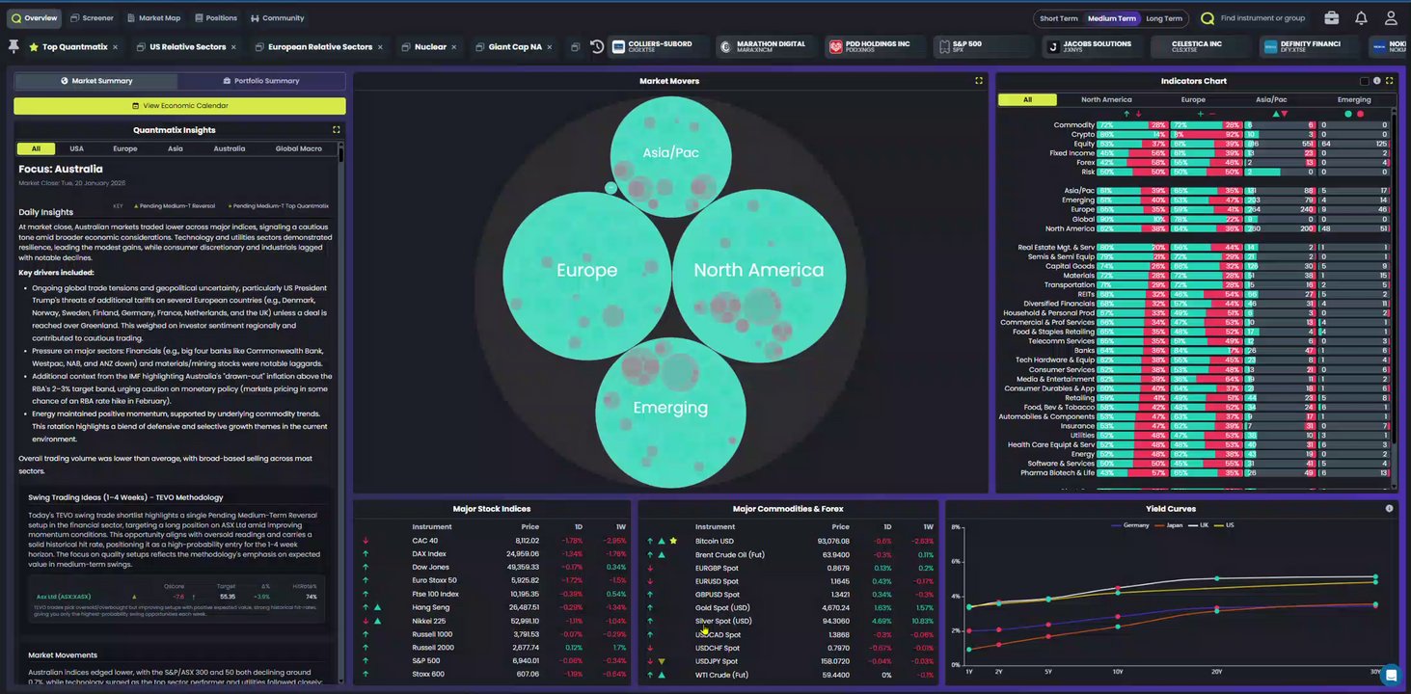This screenshot has width=1411, height=694.
Task: Open the user account icon
Action: tap(1391, 18)
